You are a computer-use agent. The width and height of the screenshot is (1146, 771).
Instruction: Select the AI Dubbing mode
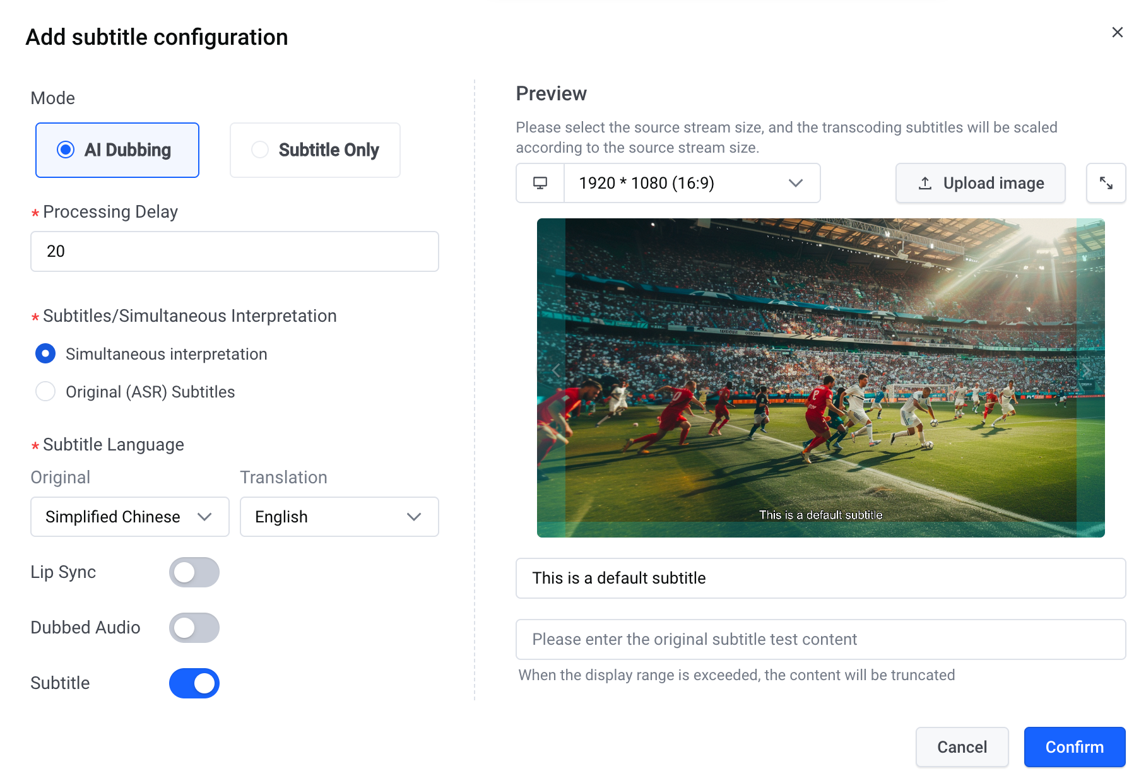click(x=117, y=150)
